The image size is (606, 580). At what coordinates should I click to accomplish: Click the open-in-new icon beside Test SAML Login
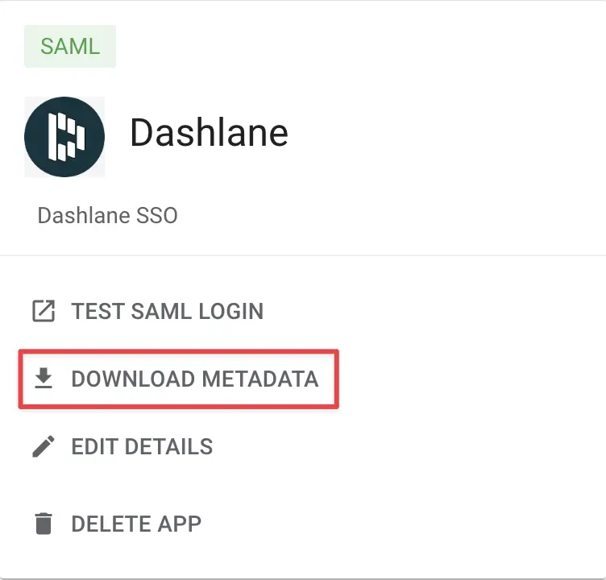(44, 311)
